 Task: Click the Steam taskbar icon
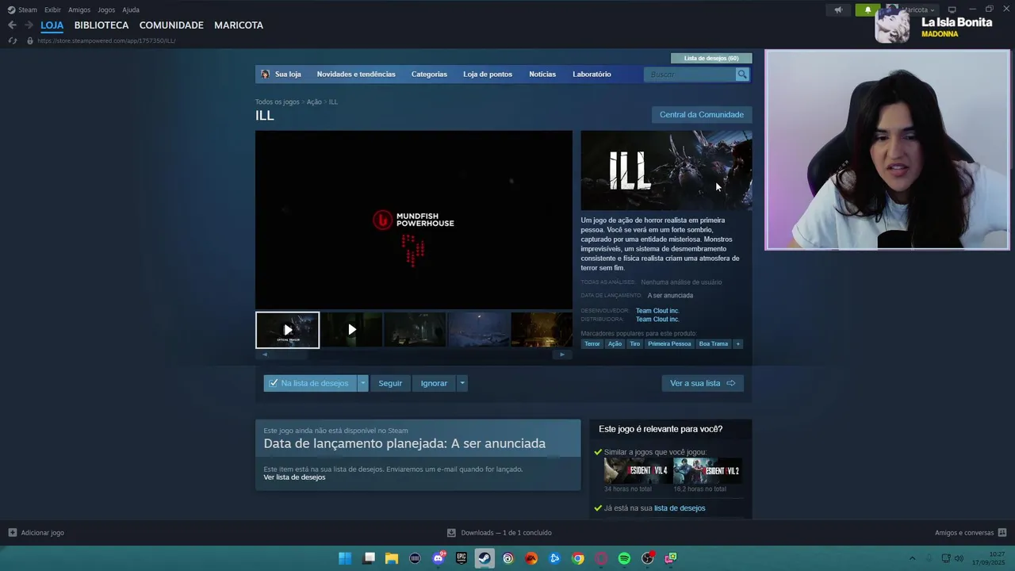pyautogui.click(x=485, y=558)
